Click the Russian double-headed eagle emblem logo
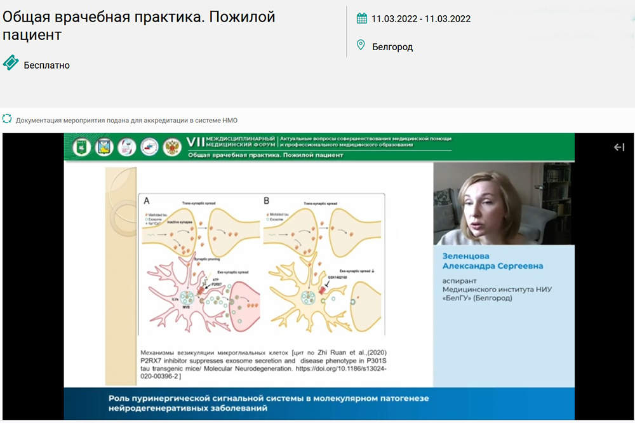635x423 pixels. (x=172, y=147)
